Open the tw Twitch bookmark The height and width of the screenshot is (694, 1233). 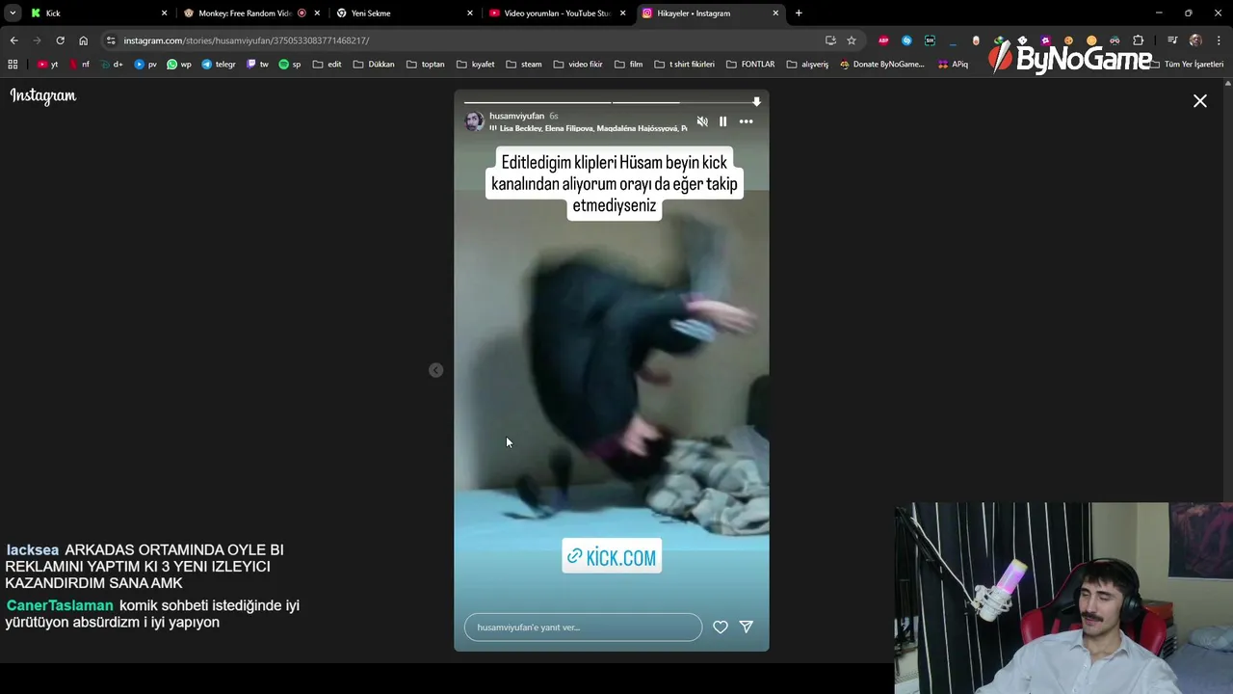pos(258,65)
